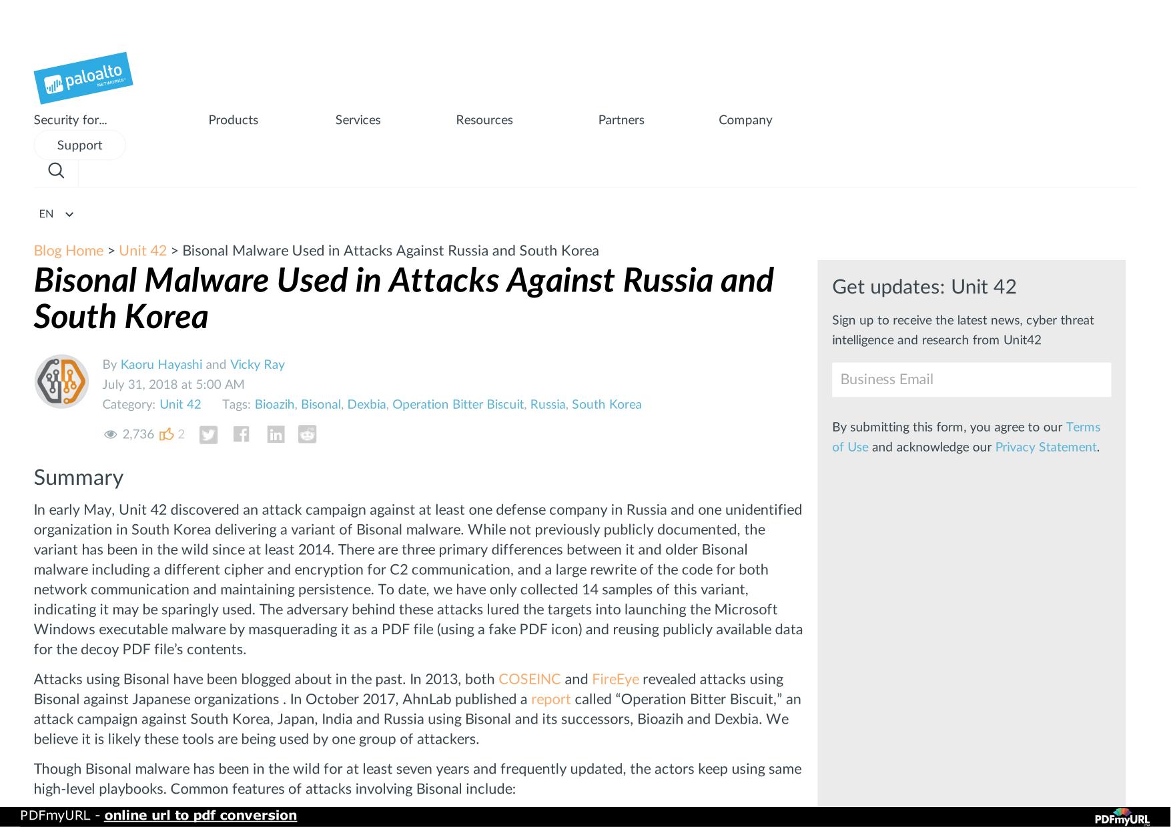1171x827 pixels.
Task: Click the thumbs-up like icon
Action: pos(166,434)
